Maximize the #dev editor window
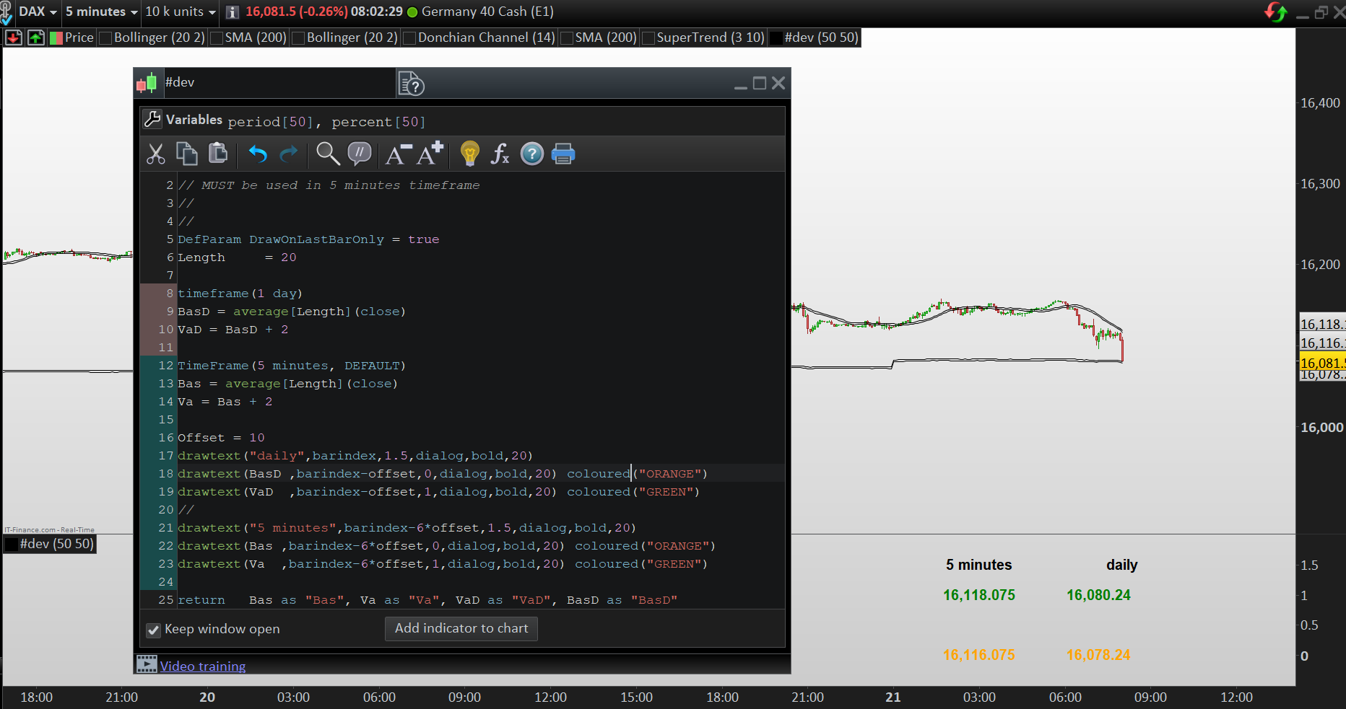 (760, 83)
